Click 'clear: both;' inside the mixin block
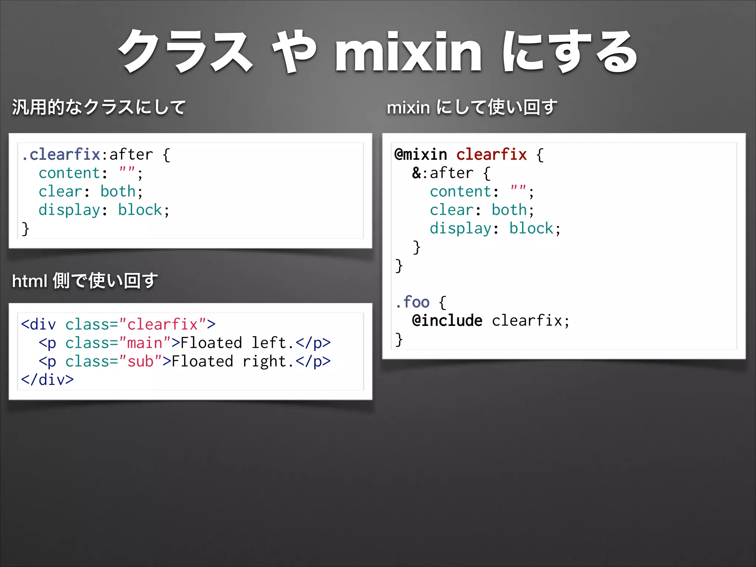756x567 pixels. tap(482, 210)
